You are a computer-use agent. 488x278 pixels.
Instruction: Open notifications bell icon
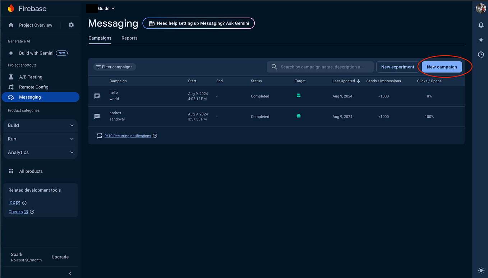coord(481,25)
